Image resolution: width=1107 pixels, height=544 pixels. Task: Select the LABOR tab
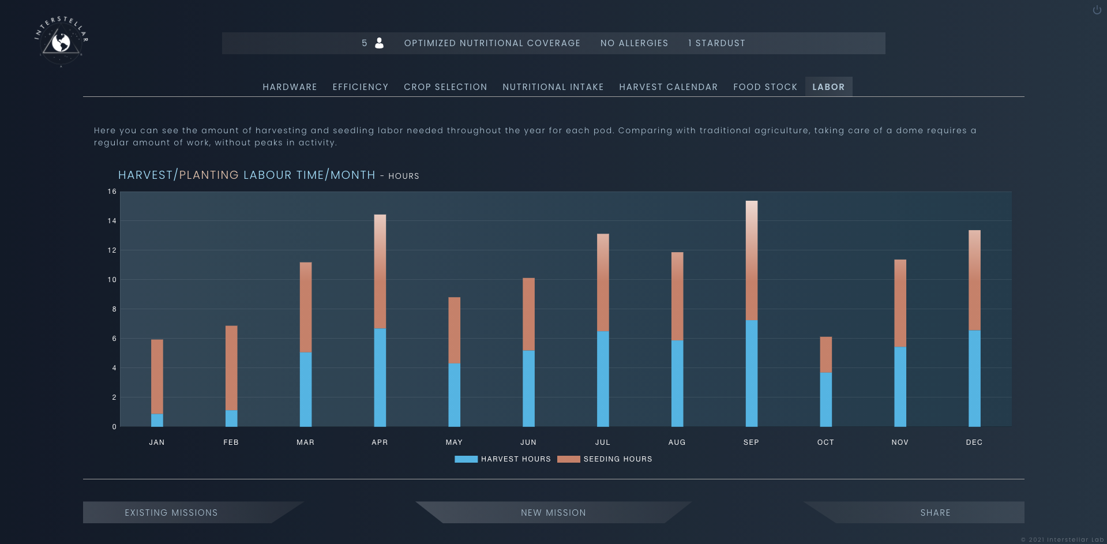pyautogui.click(x=828, y=87)
